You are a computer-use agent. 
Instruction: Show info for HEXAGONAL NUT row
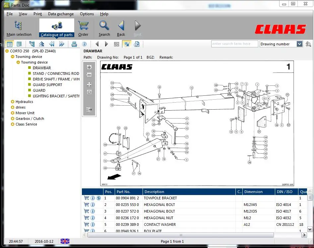coord(93,218)
